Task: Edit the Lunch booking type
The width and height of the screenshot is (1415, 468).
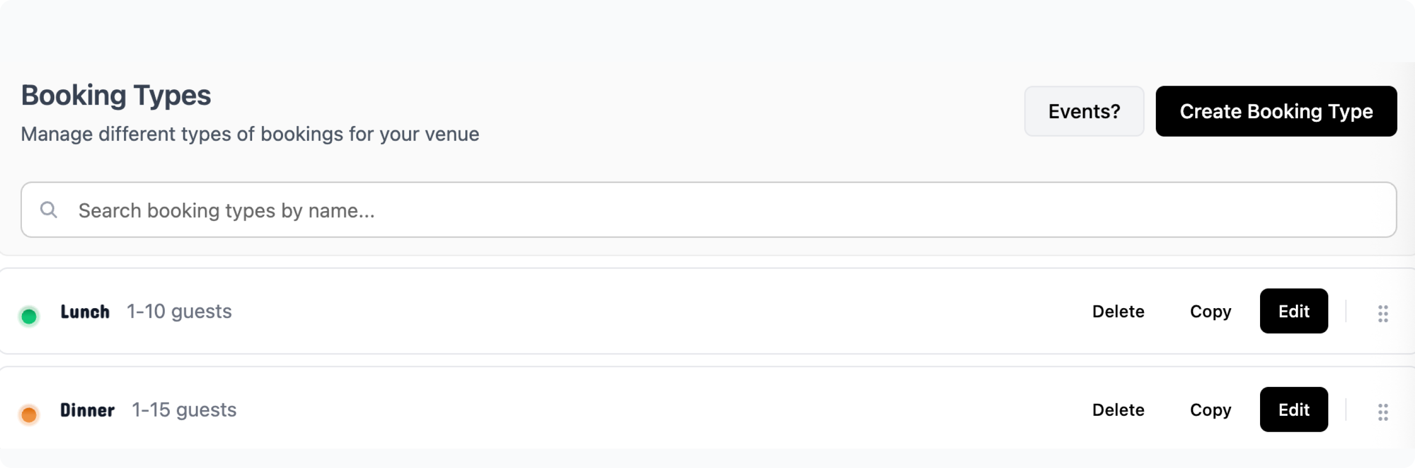Action: 1293,311
